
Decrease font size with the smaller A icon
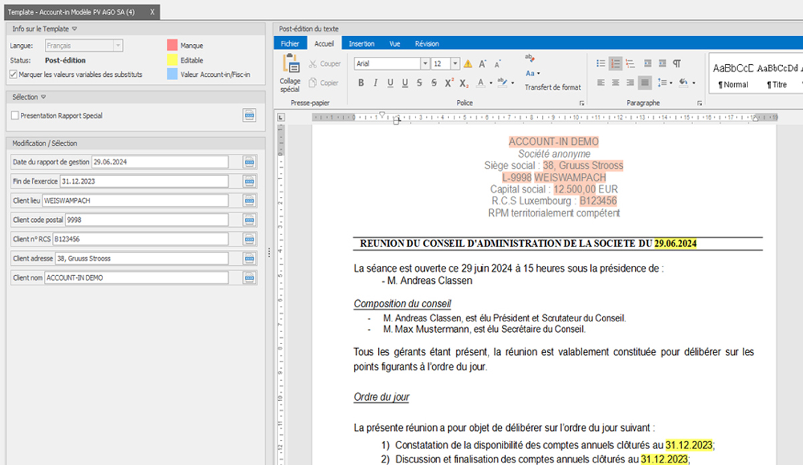tap(498, 64)
